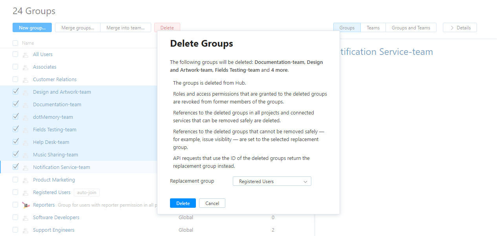This screenshot has width=497, height=236.
Task: Expand the Details panel toggle
Action: [460, 28]
